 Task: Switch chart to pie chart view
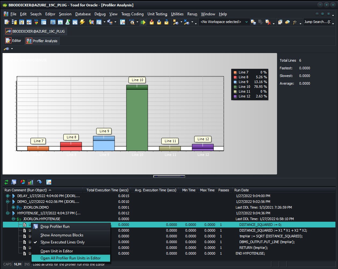pos(23,182)
